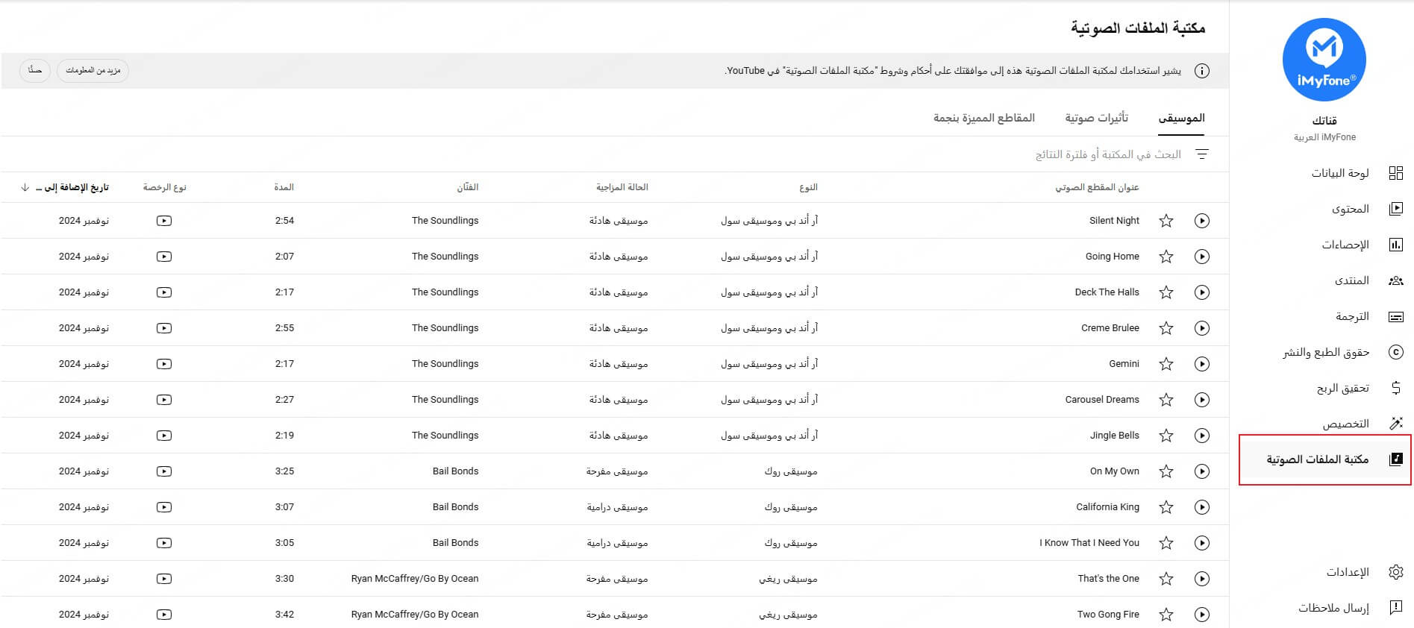Open المحتوى content section
This screenshot has width=1414, height=628.
(1367, 209)
